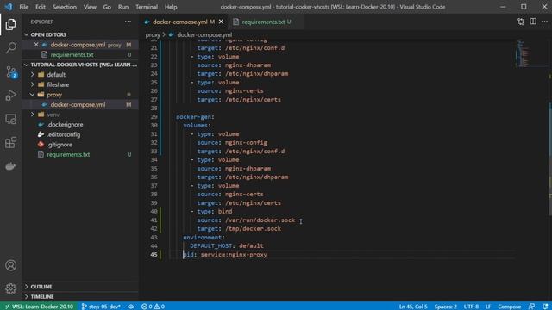Image resolution: width=552 pixels, height=310 pixels.
Task: Switch branch via step-05-dev status item
Action: [101, 307]
